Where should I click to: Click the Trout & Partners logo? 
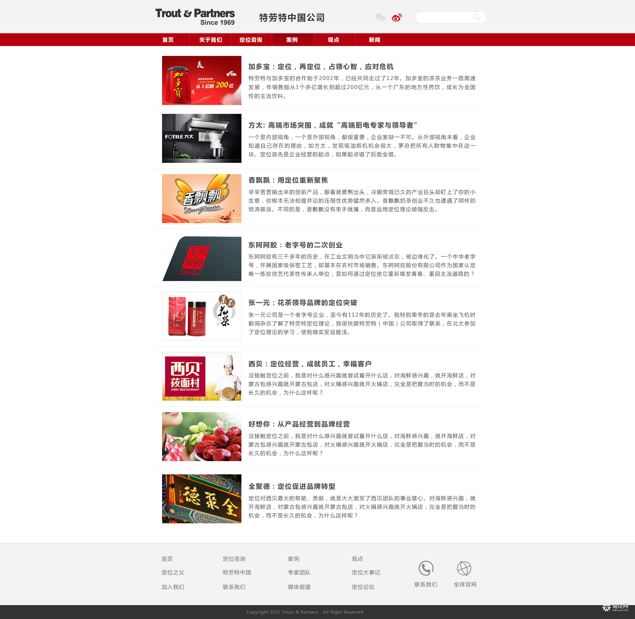pyautogui.click(x=195, y=17)
